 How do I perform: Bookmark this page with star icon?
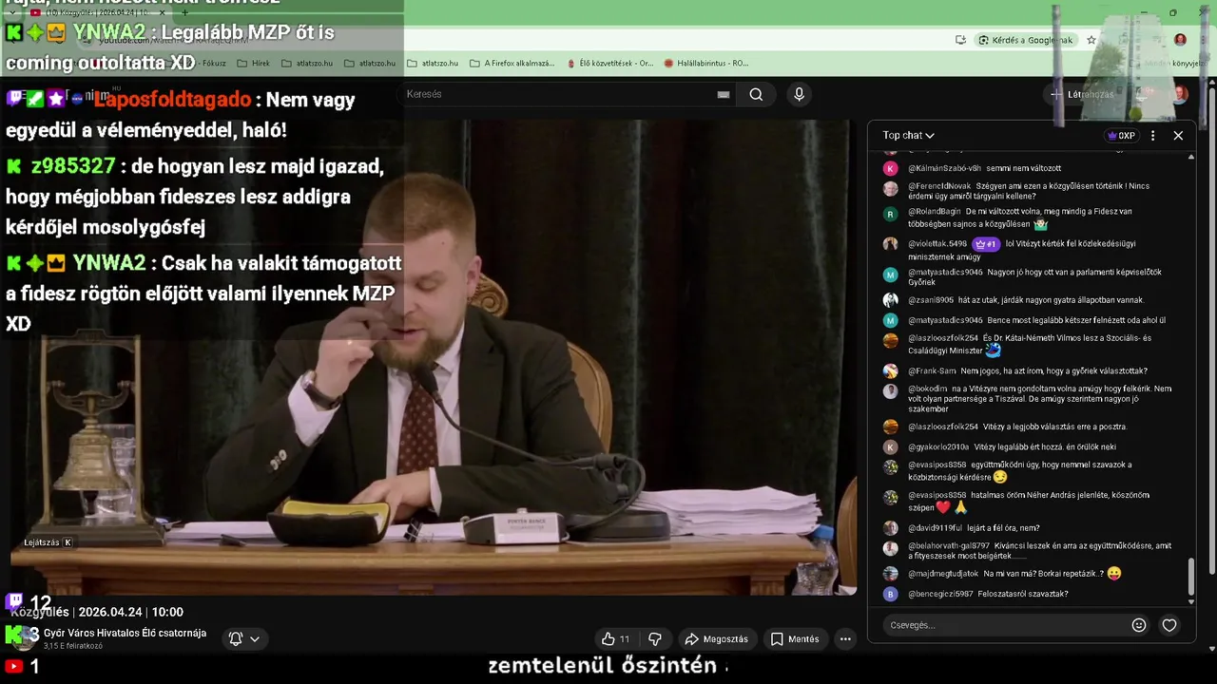[1091, 40]
